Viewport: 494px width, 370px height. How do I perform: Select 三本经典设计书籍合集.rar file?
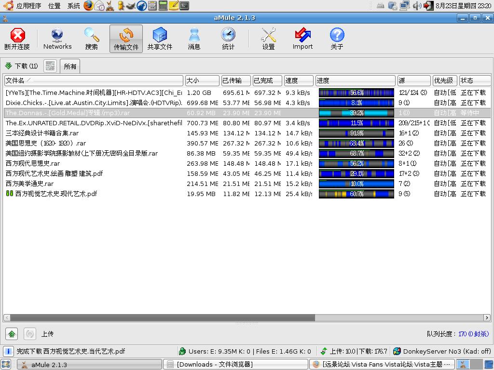tap(247, 133)
